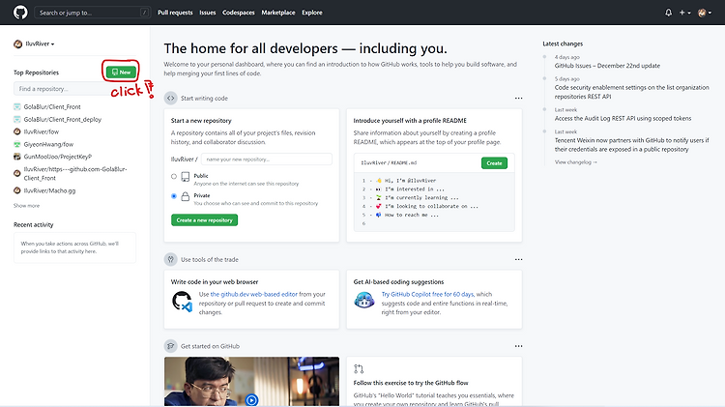Click Create a new repository button
This screenshot has height=407, width=725.
point(204,220)
